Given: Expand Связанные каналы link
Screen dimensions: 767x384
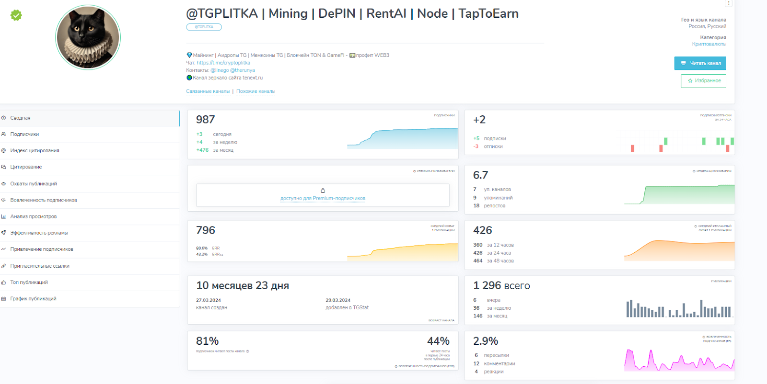Looking at the screenshot, I should pyautogui.click(x=208, y=91).
